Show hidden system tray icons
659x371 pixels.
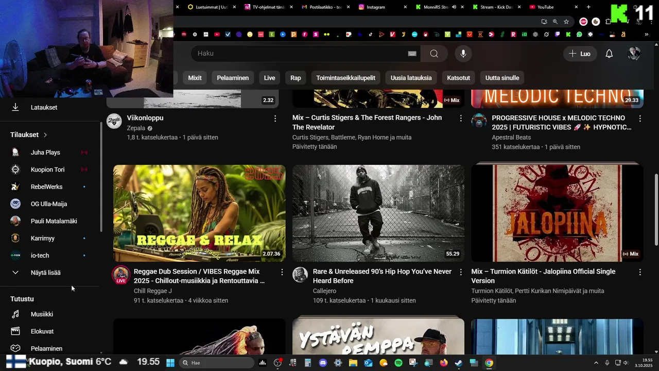(x=596, y=363)
